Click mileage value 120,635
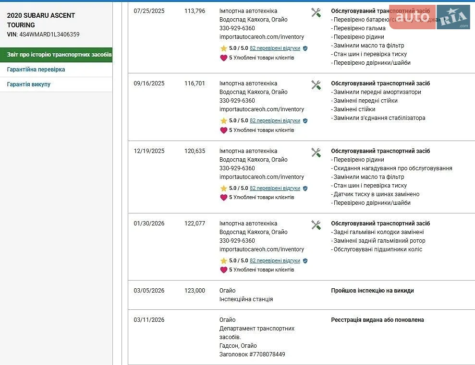This screenshot has width=475, height=365. click(x=195, y=151)
